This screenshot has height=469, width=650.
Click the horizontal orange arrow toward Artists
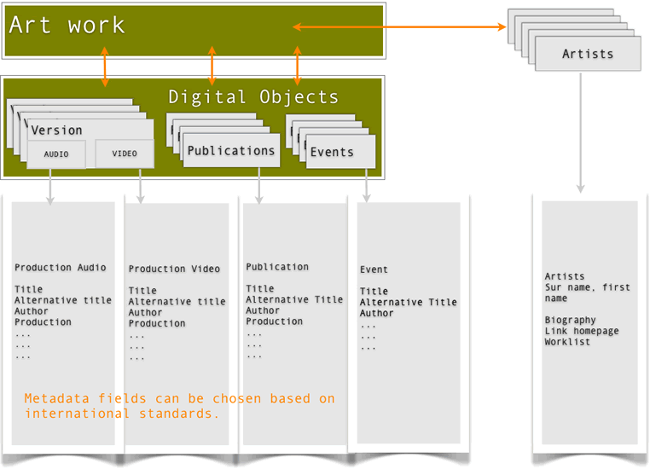[x=399, y=27]
